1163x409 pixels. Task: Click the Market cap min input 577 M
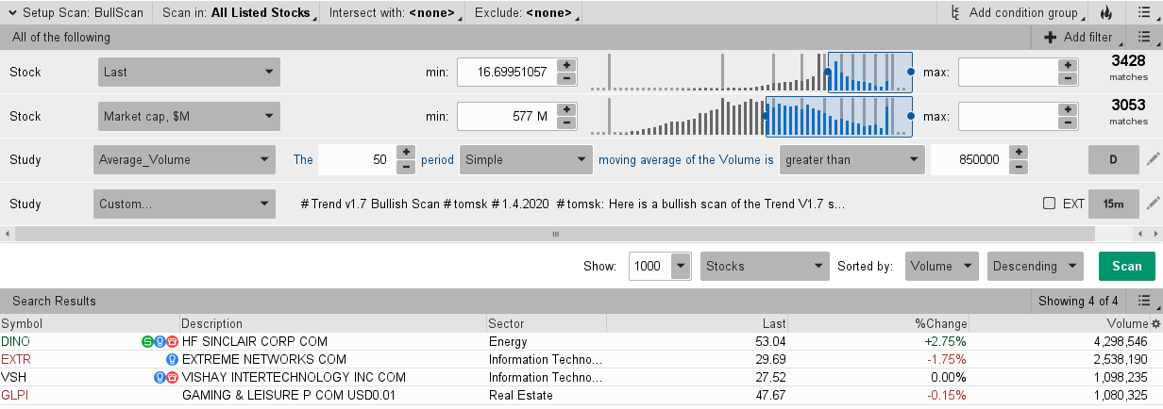[x=507, y=116]
